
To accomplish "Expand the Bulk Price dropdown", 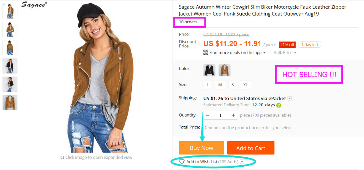I will tap(295, 53).
